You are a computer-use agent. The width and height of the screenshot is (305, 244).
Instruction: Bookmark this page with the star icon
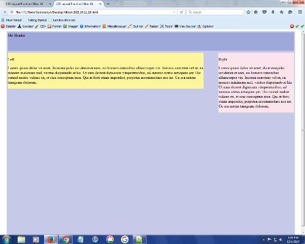click(248, 12)
